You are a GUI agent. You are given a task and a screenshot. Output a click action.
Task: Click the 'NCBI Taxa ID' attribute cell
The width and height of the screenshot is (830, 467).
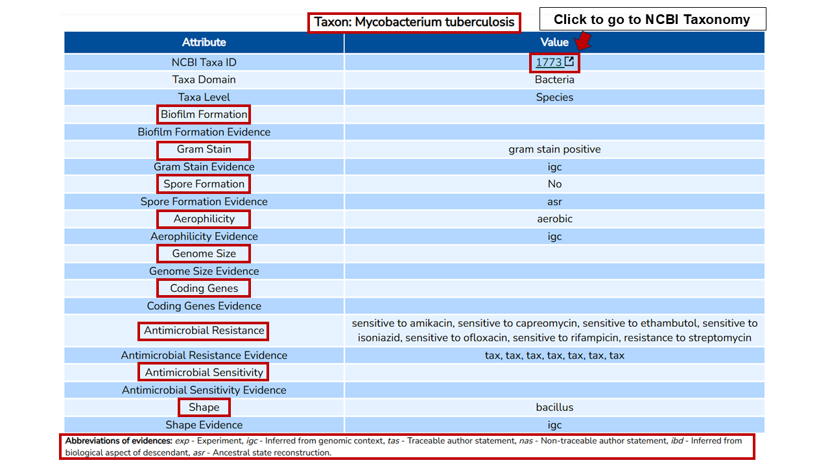pyautogui.click(x=204, y=62)
